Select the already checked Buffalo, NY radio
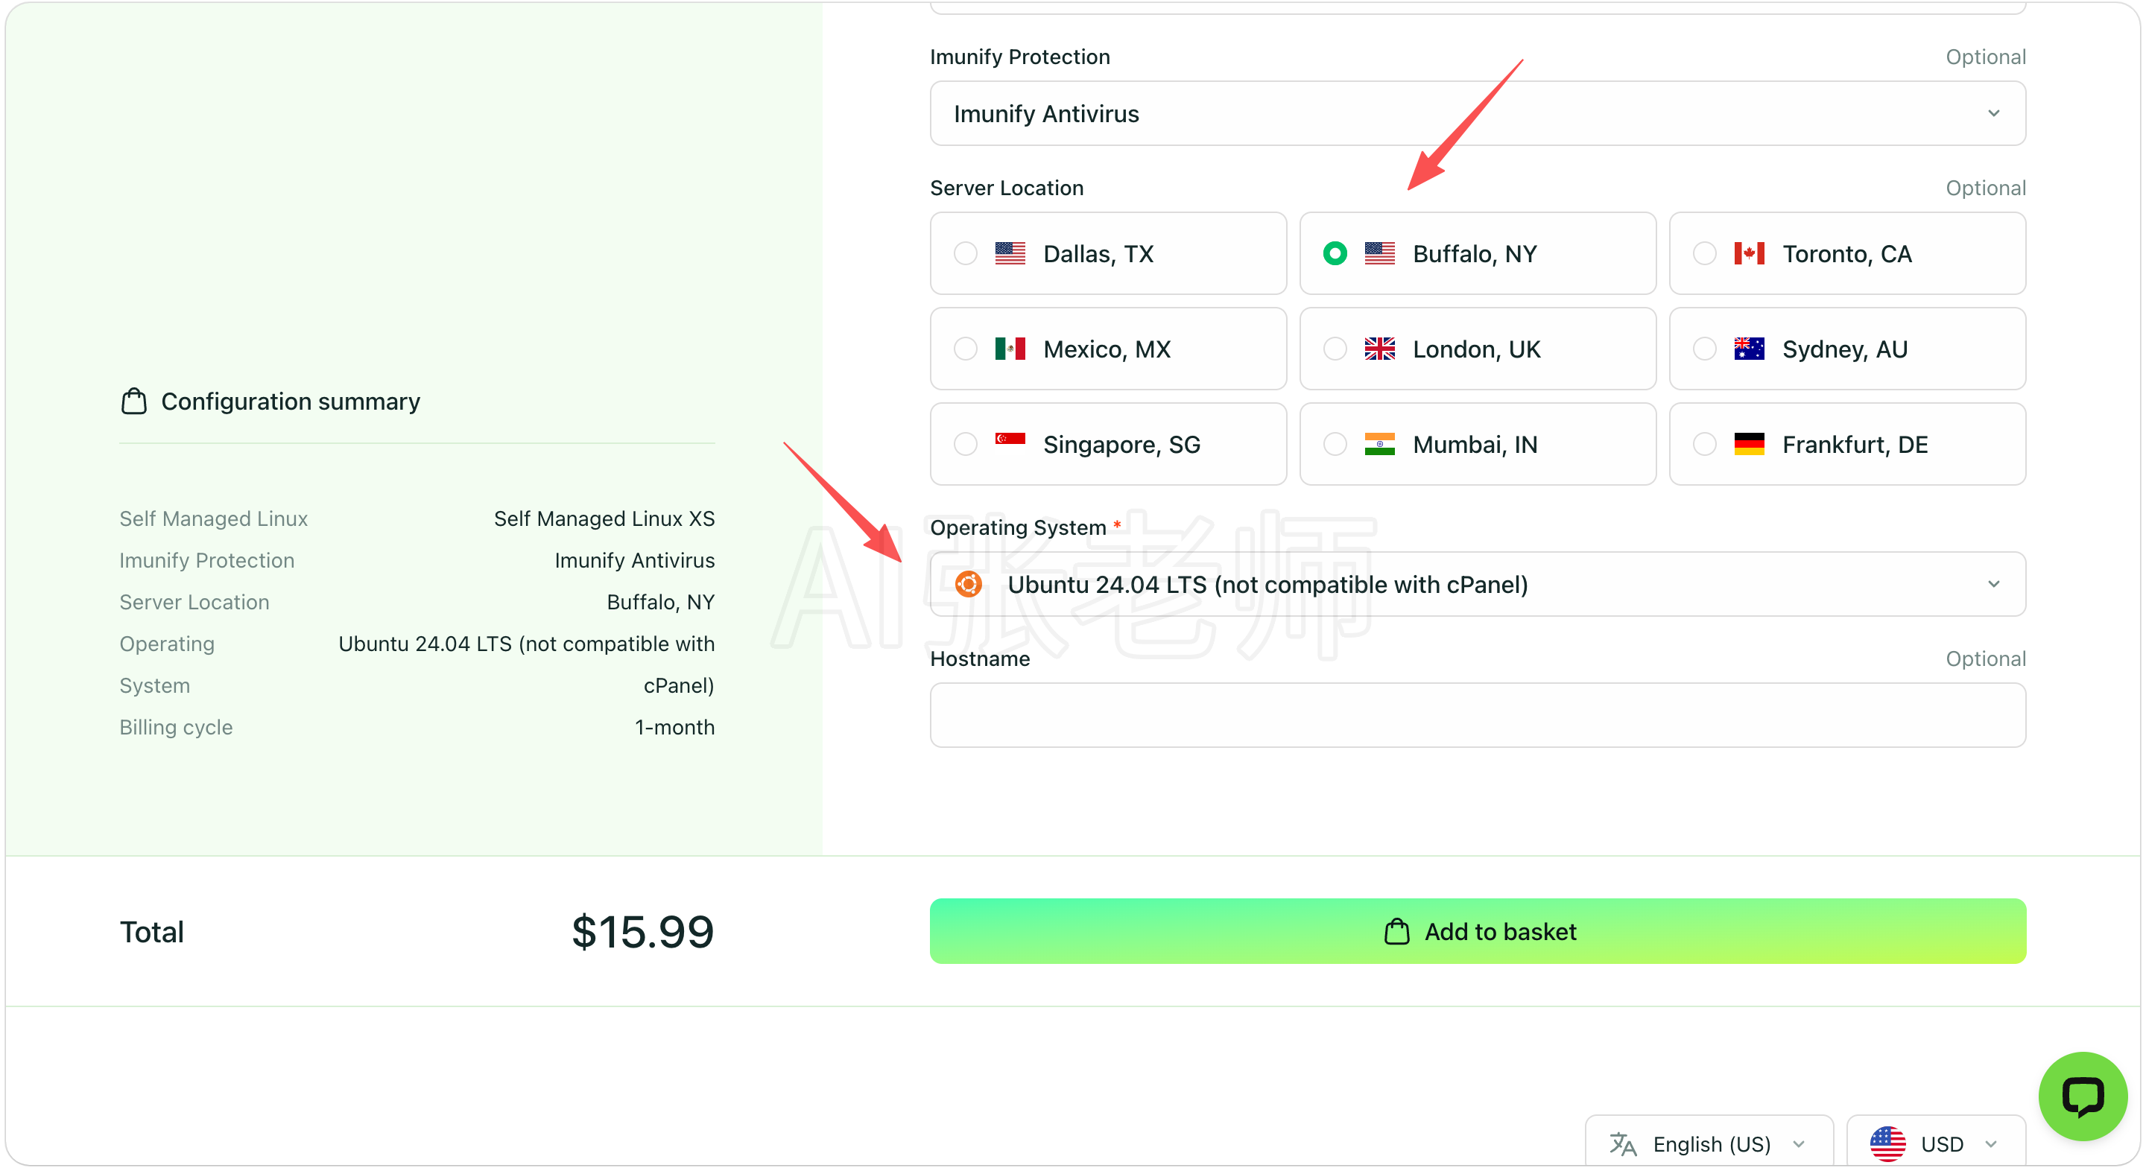The width and height of the screenshot is (2146, 1171). pyautogui.click(x=1335, y=253)
